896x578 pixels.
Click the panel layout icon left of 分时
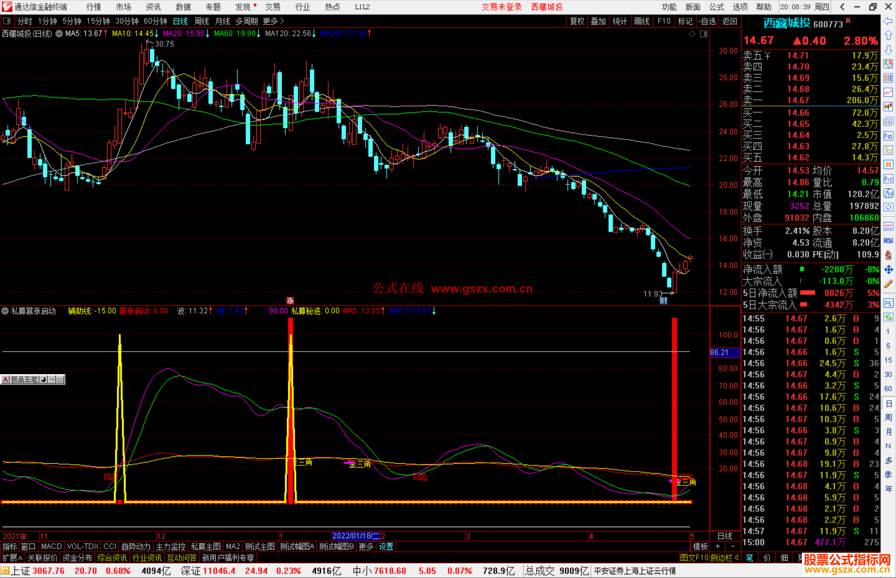[7, 21]
